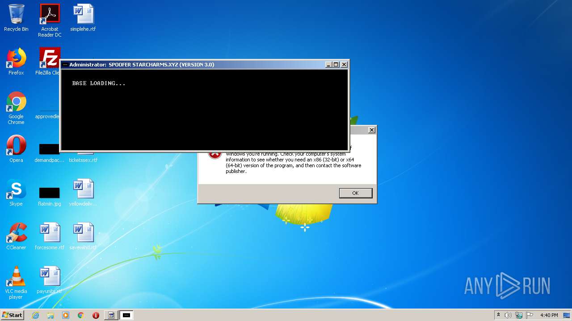Launch Skype desktop shortcut
Image resolution: width=572 pixels, height=321 pixels.
[x=16, y=193]
